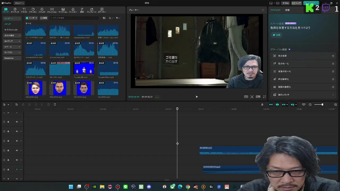The width and height of the screenshot is (340, 191).
Task: Open the 調整 (Adjustment) panel
Action: click(x=82, y=10)
